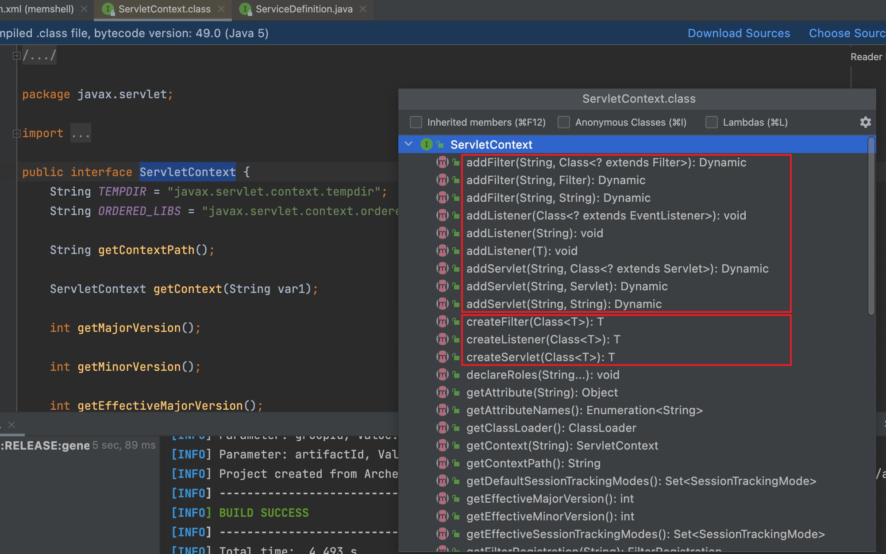Click method icon of createListener(Class<T>)
Screen dimensions: 886x554
click(x=443, y=339)
